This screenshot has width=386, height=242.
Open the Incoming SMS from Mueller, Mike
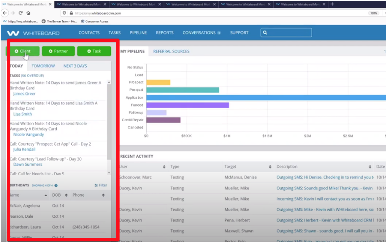pyautogui.click(x=325, y=199)
